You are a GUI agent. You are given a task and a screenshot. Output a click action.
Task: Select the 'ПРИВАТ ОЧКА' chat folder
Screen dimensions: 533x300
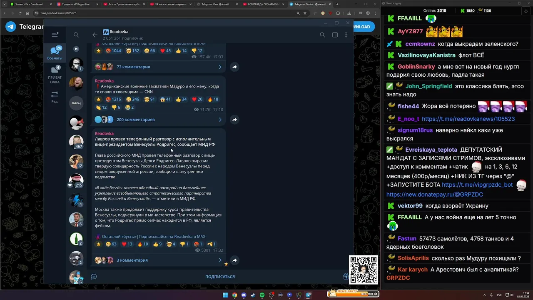pyautogui.click(x=55, y=75)
